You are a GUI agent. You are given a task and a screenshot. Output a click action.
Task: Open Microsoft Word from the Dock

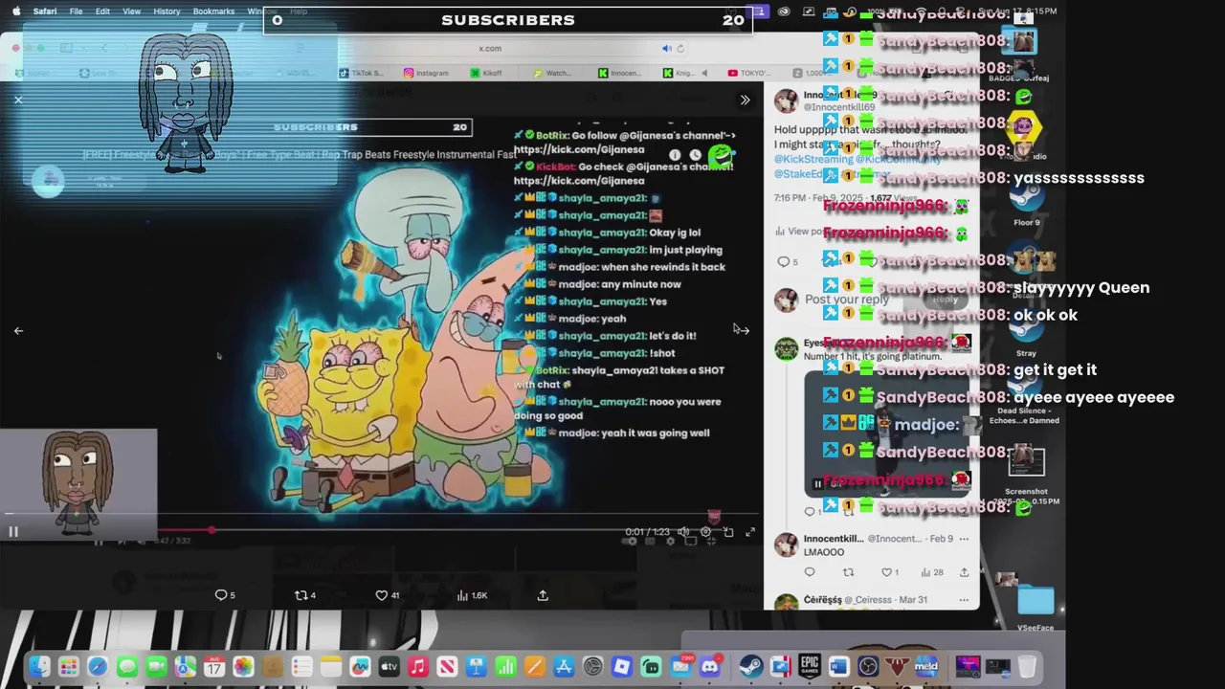[x=838, y=667]
